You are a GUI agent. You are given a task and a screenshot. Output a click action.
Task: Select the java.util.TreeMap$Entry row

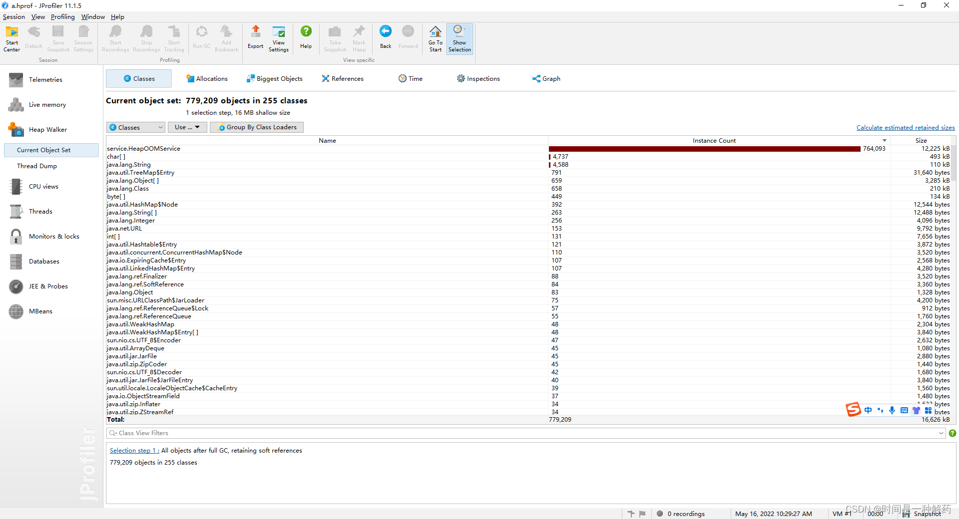528,172
